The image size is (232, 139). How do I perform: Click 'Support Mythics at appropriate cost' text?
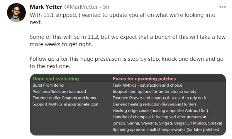65,104
